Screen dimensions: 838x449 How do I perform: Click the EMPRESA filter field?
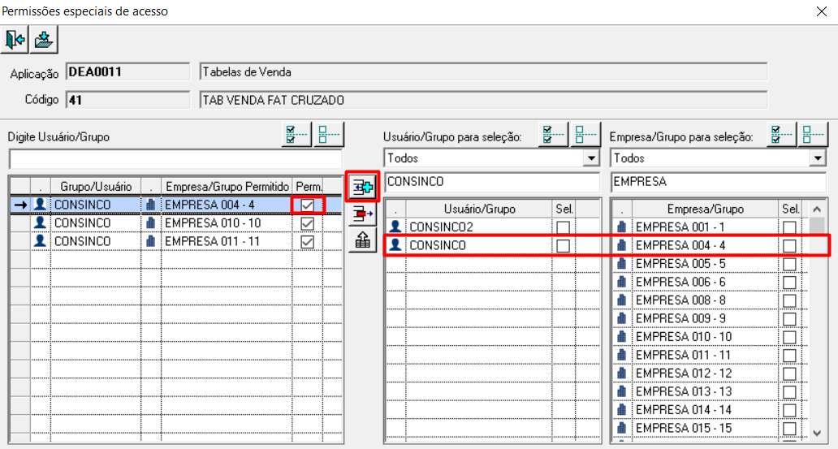coord(719,182)
